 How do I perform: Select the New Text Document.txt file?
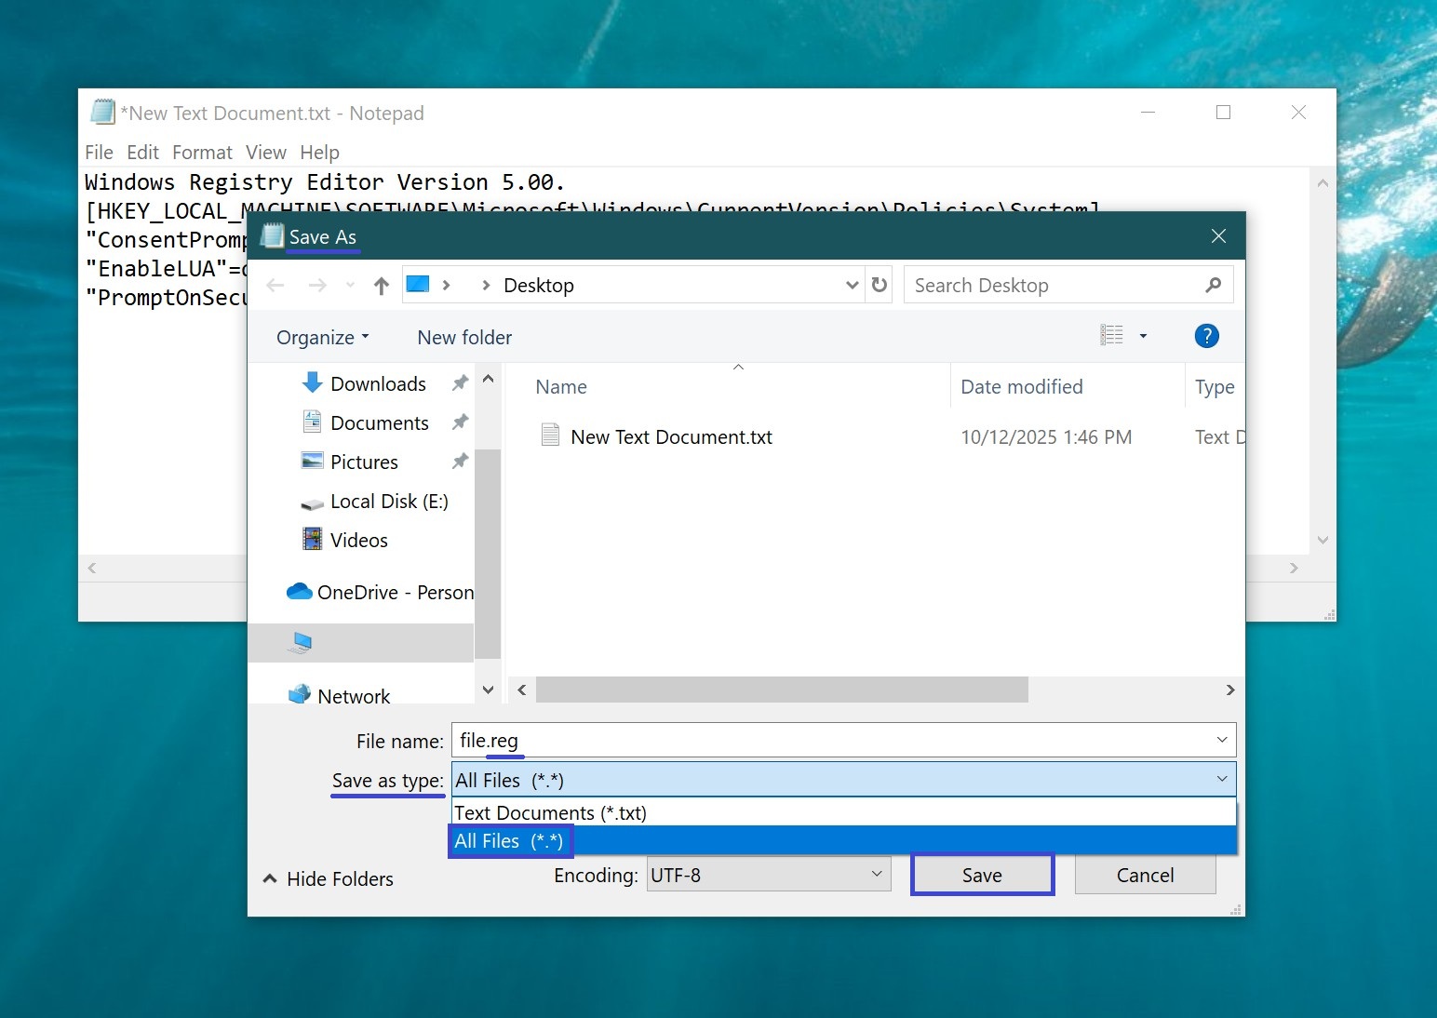(670, 437)
